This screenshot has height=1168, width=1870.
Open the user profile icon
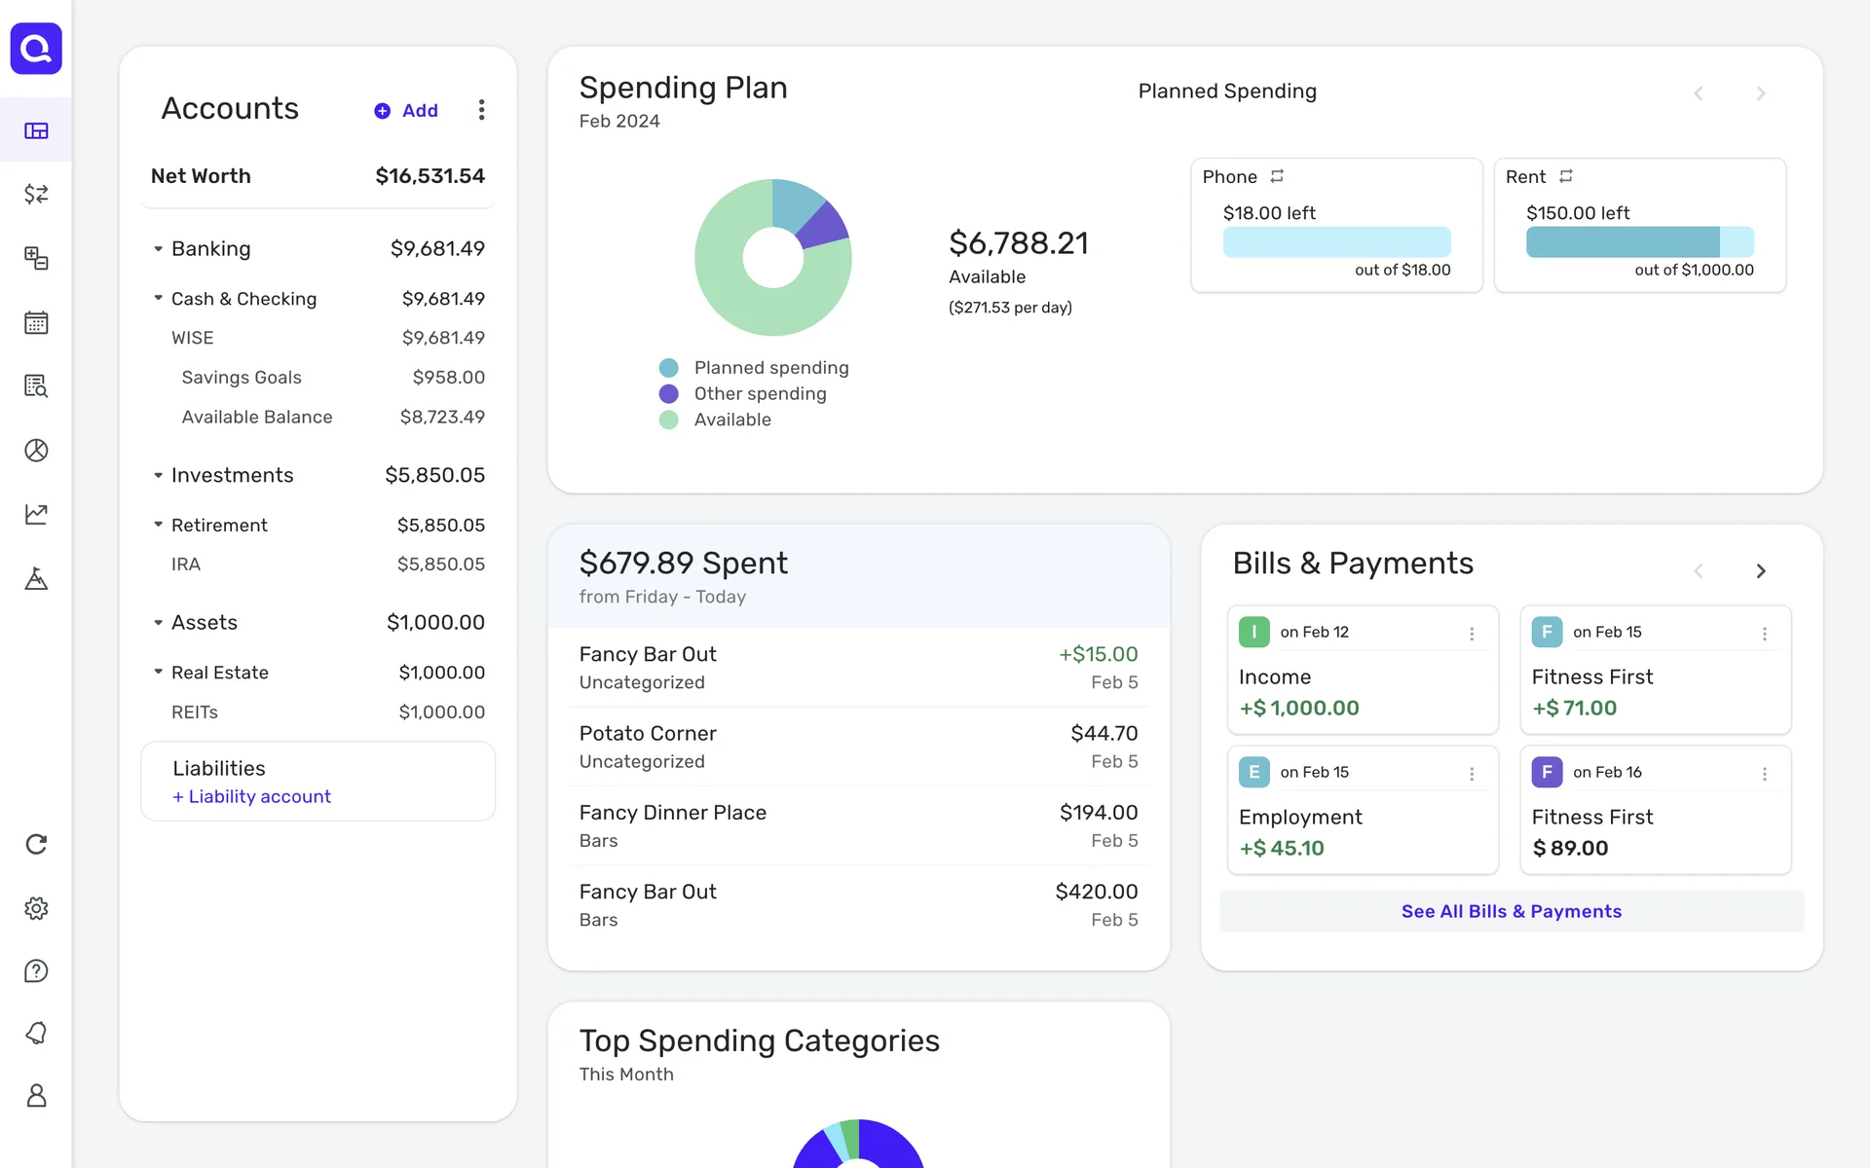(x=36, y=1096)
